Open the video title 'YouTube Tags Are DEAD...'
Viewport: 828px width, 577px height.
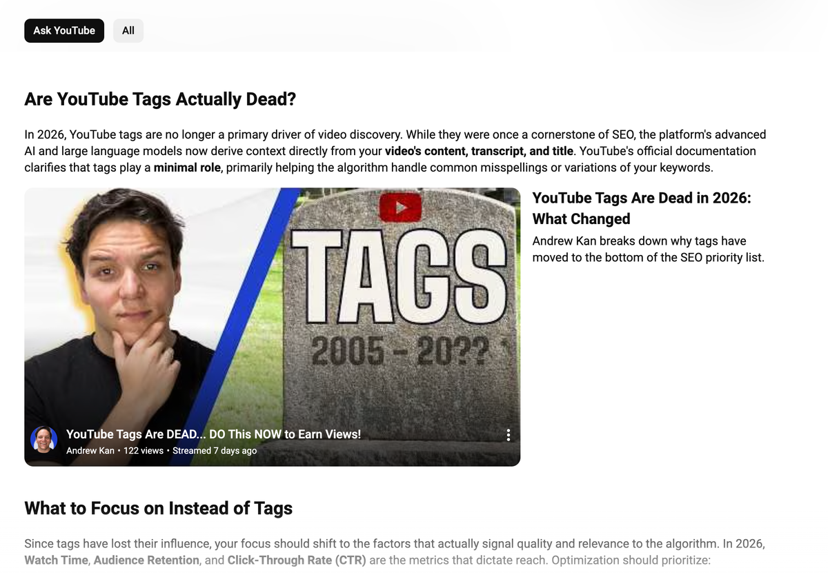213,434
